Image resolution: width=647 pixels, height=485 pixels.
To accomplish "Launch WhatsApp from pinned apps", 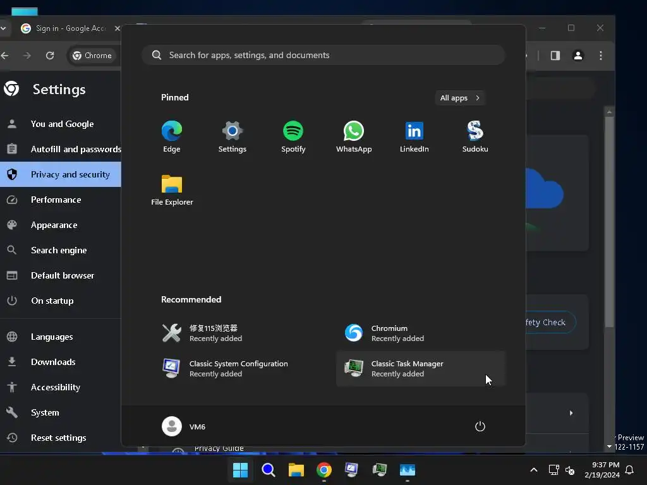I will [354, 137].
